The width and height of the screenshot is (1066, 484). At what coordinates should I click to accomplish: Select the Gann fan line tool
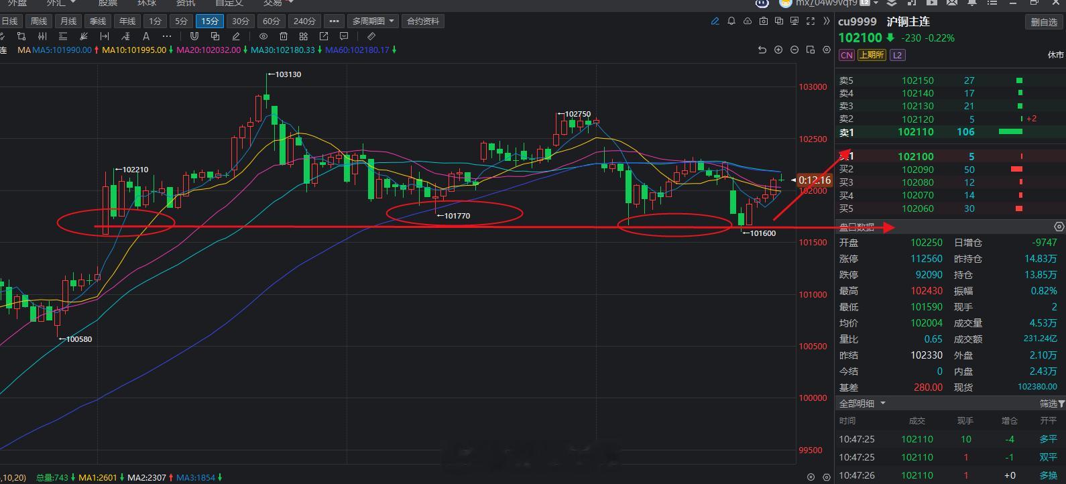pos(84,36)
